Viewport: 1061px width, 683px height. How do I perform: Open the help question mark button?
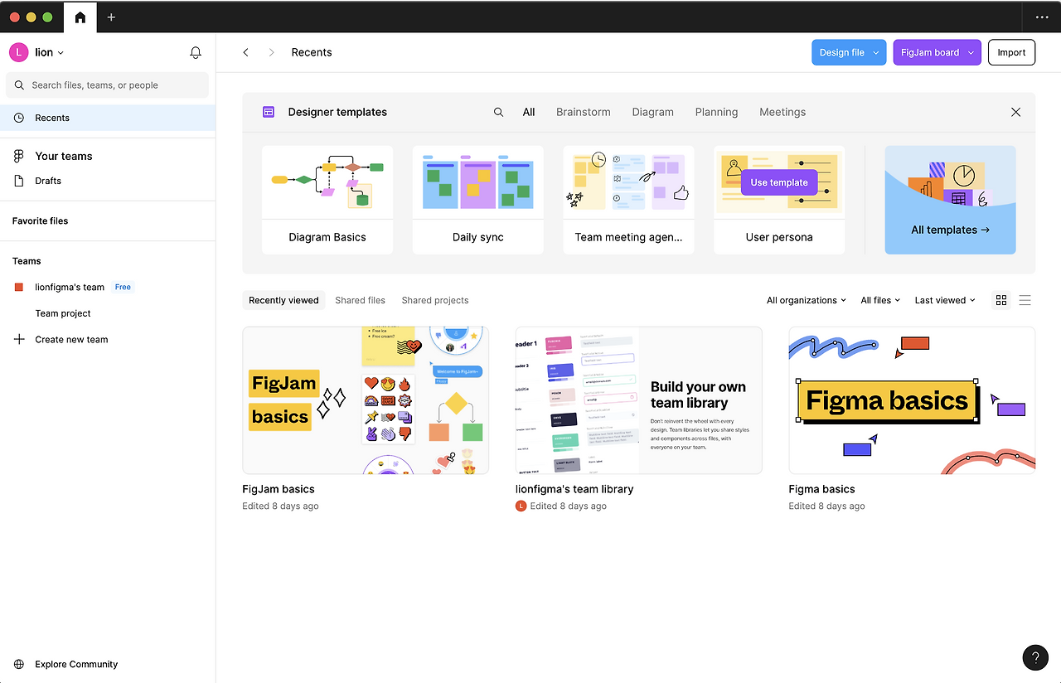point(1035,657)
